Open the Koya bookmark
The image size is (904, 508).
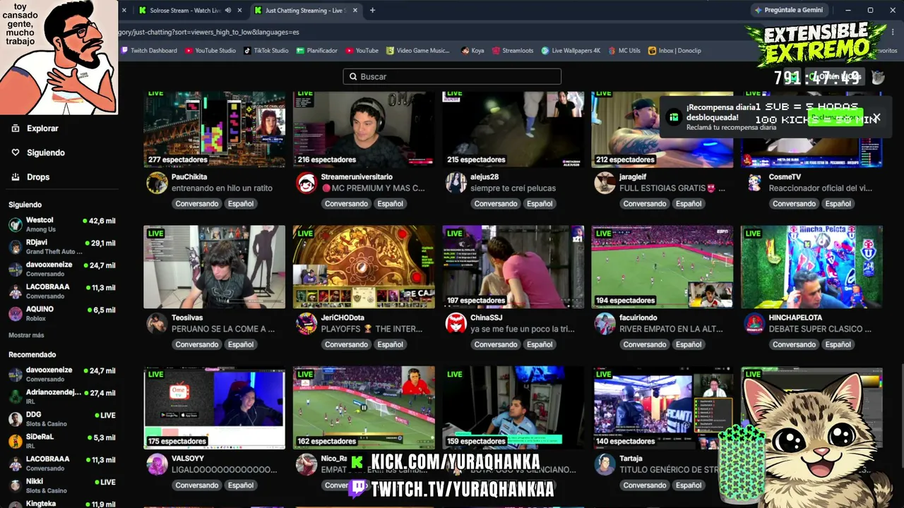(472, 51)
